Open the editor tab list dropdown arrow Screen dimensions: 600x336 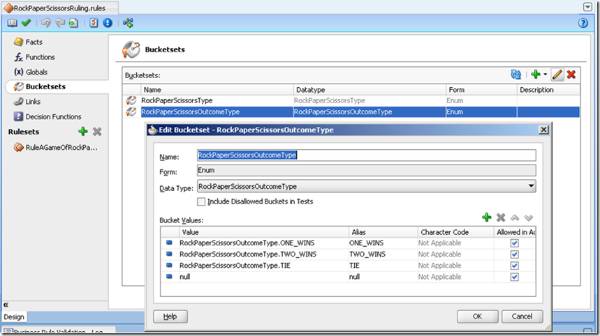(x=588, y=7)
